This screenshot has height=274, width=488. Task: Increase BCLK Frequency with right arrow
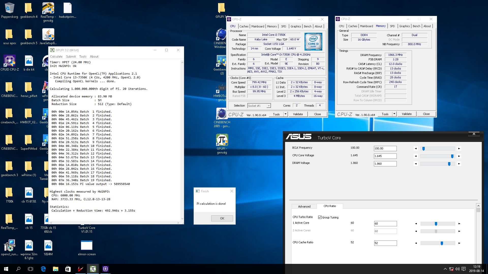[459, 149]
